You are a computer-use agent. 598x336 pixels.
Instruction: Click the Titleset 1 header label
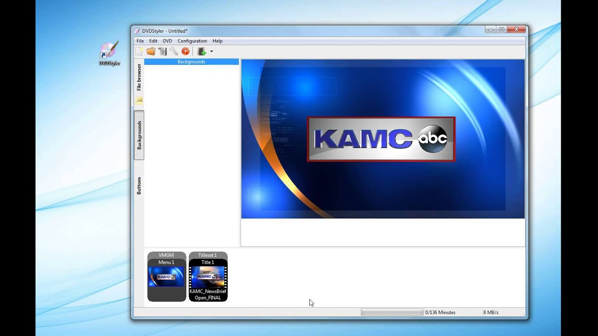[x=208, y=255]
